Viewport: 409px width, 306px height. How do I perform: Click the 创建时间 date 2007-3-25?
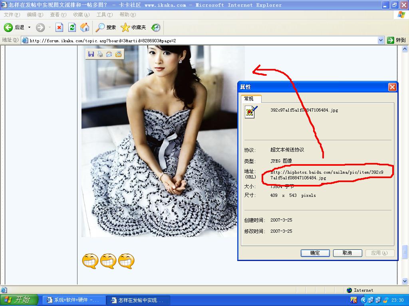[x=281, y=220]
